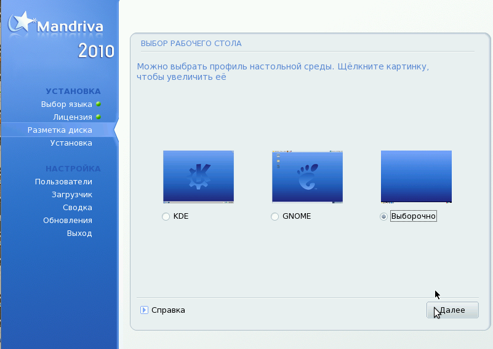Click the green dot beside Выбор языка
493x349 pixels.
pyautogui.click(x=98, y=104)
